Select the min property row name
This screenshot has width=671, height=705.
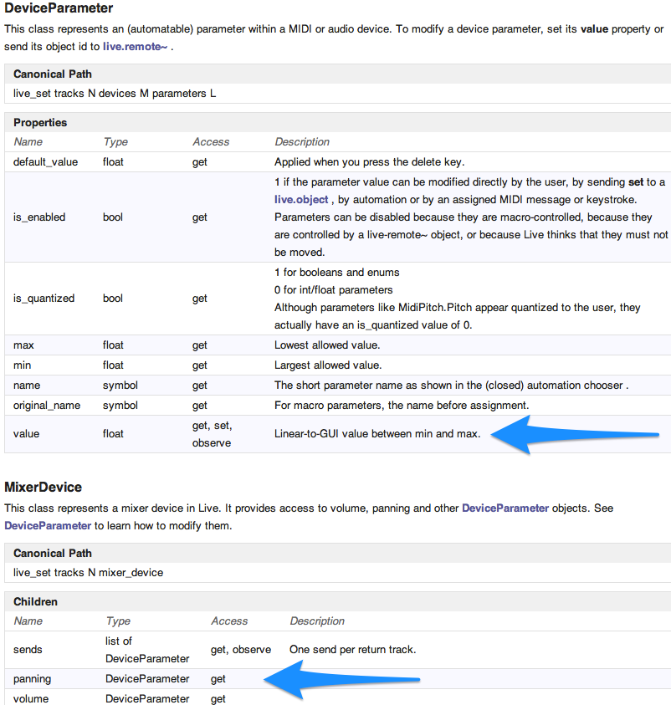[22, 365]
